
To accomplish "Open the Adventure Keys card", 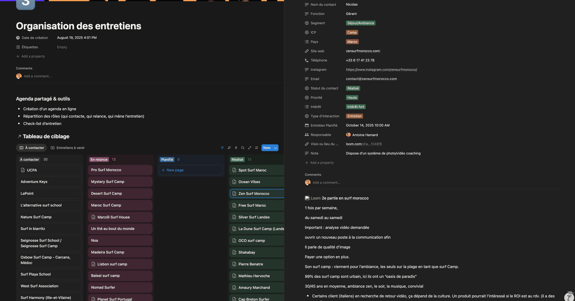I will tap(50, 182).
